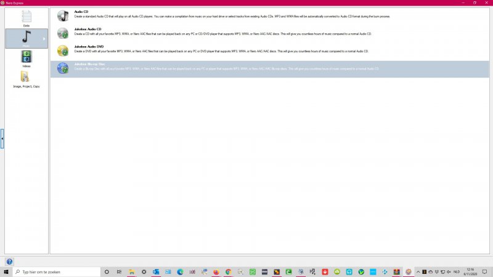Image resolution: width=493 pixels, height=277 pixels.
Task: Click the Jukebox Audio DVD icon
Action: point(63,50)
